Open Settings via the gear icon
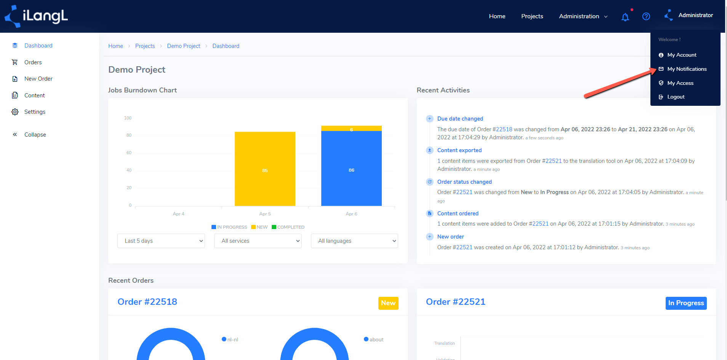Image resolution: width=727 pixels, height=360 pixels. (x=15, y=112)
